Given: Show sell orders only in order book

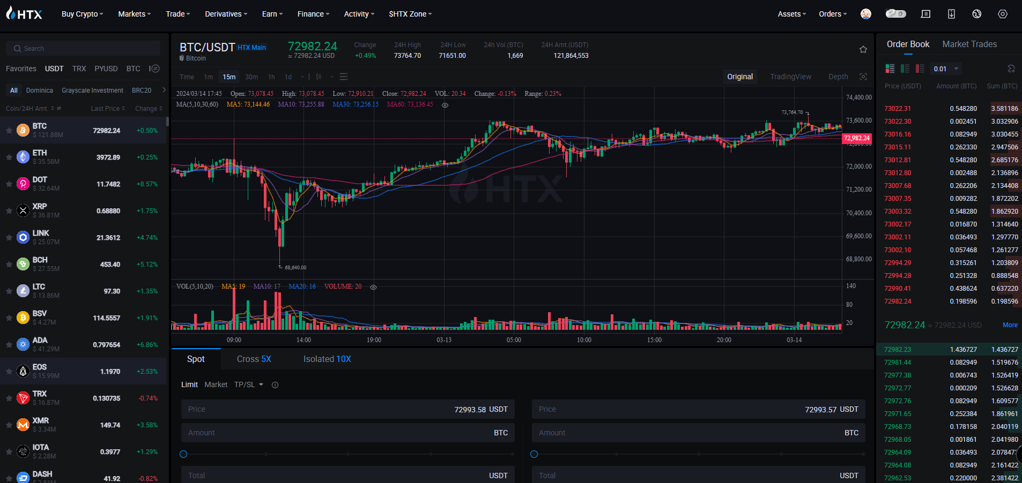Looking at the screenshot, I should [920, 69].
